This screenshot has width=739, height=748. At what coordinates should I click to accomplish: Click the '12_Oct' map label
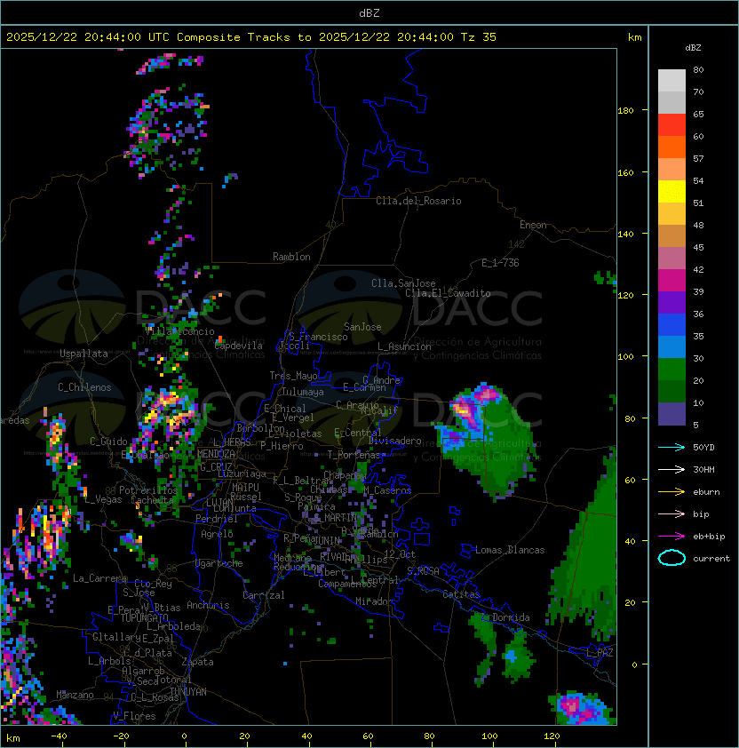[400, 554]
